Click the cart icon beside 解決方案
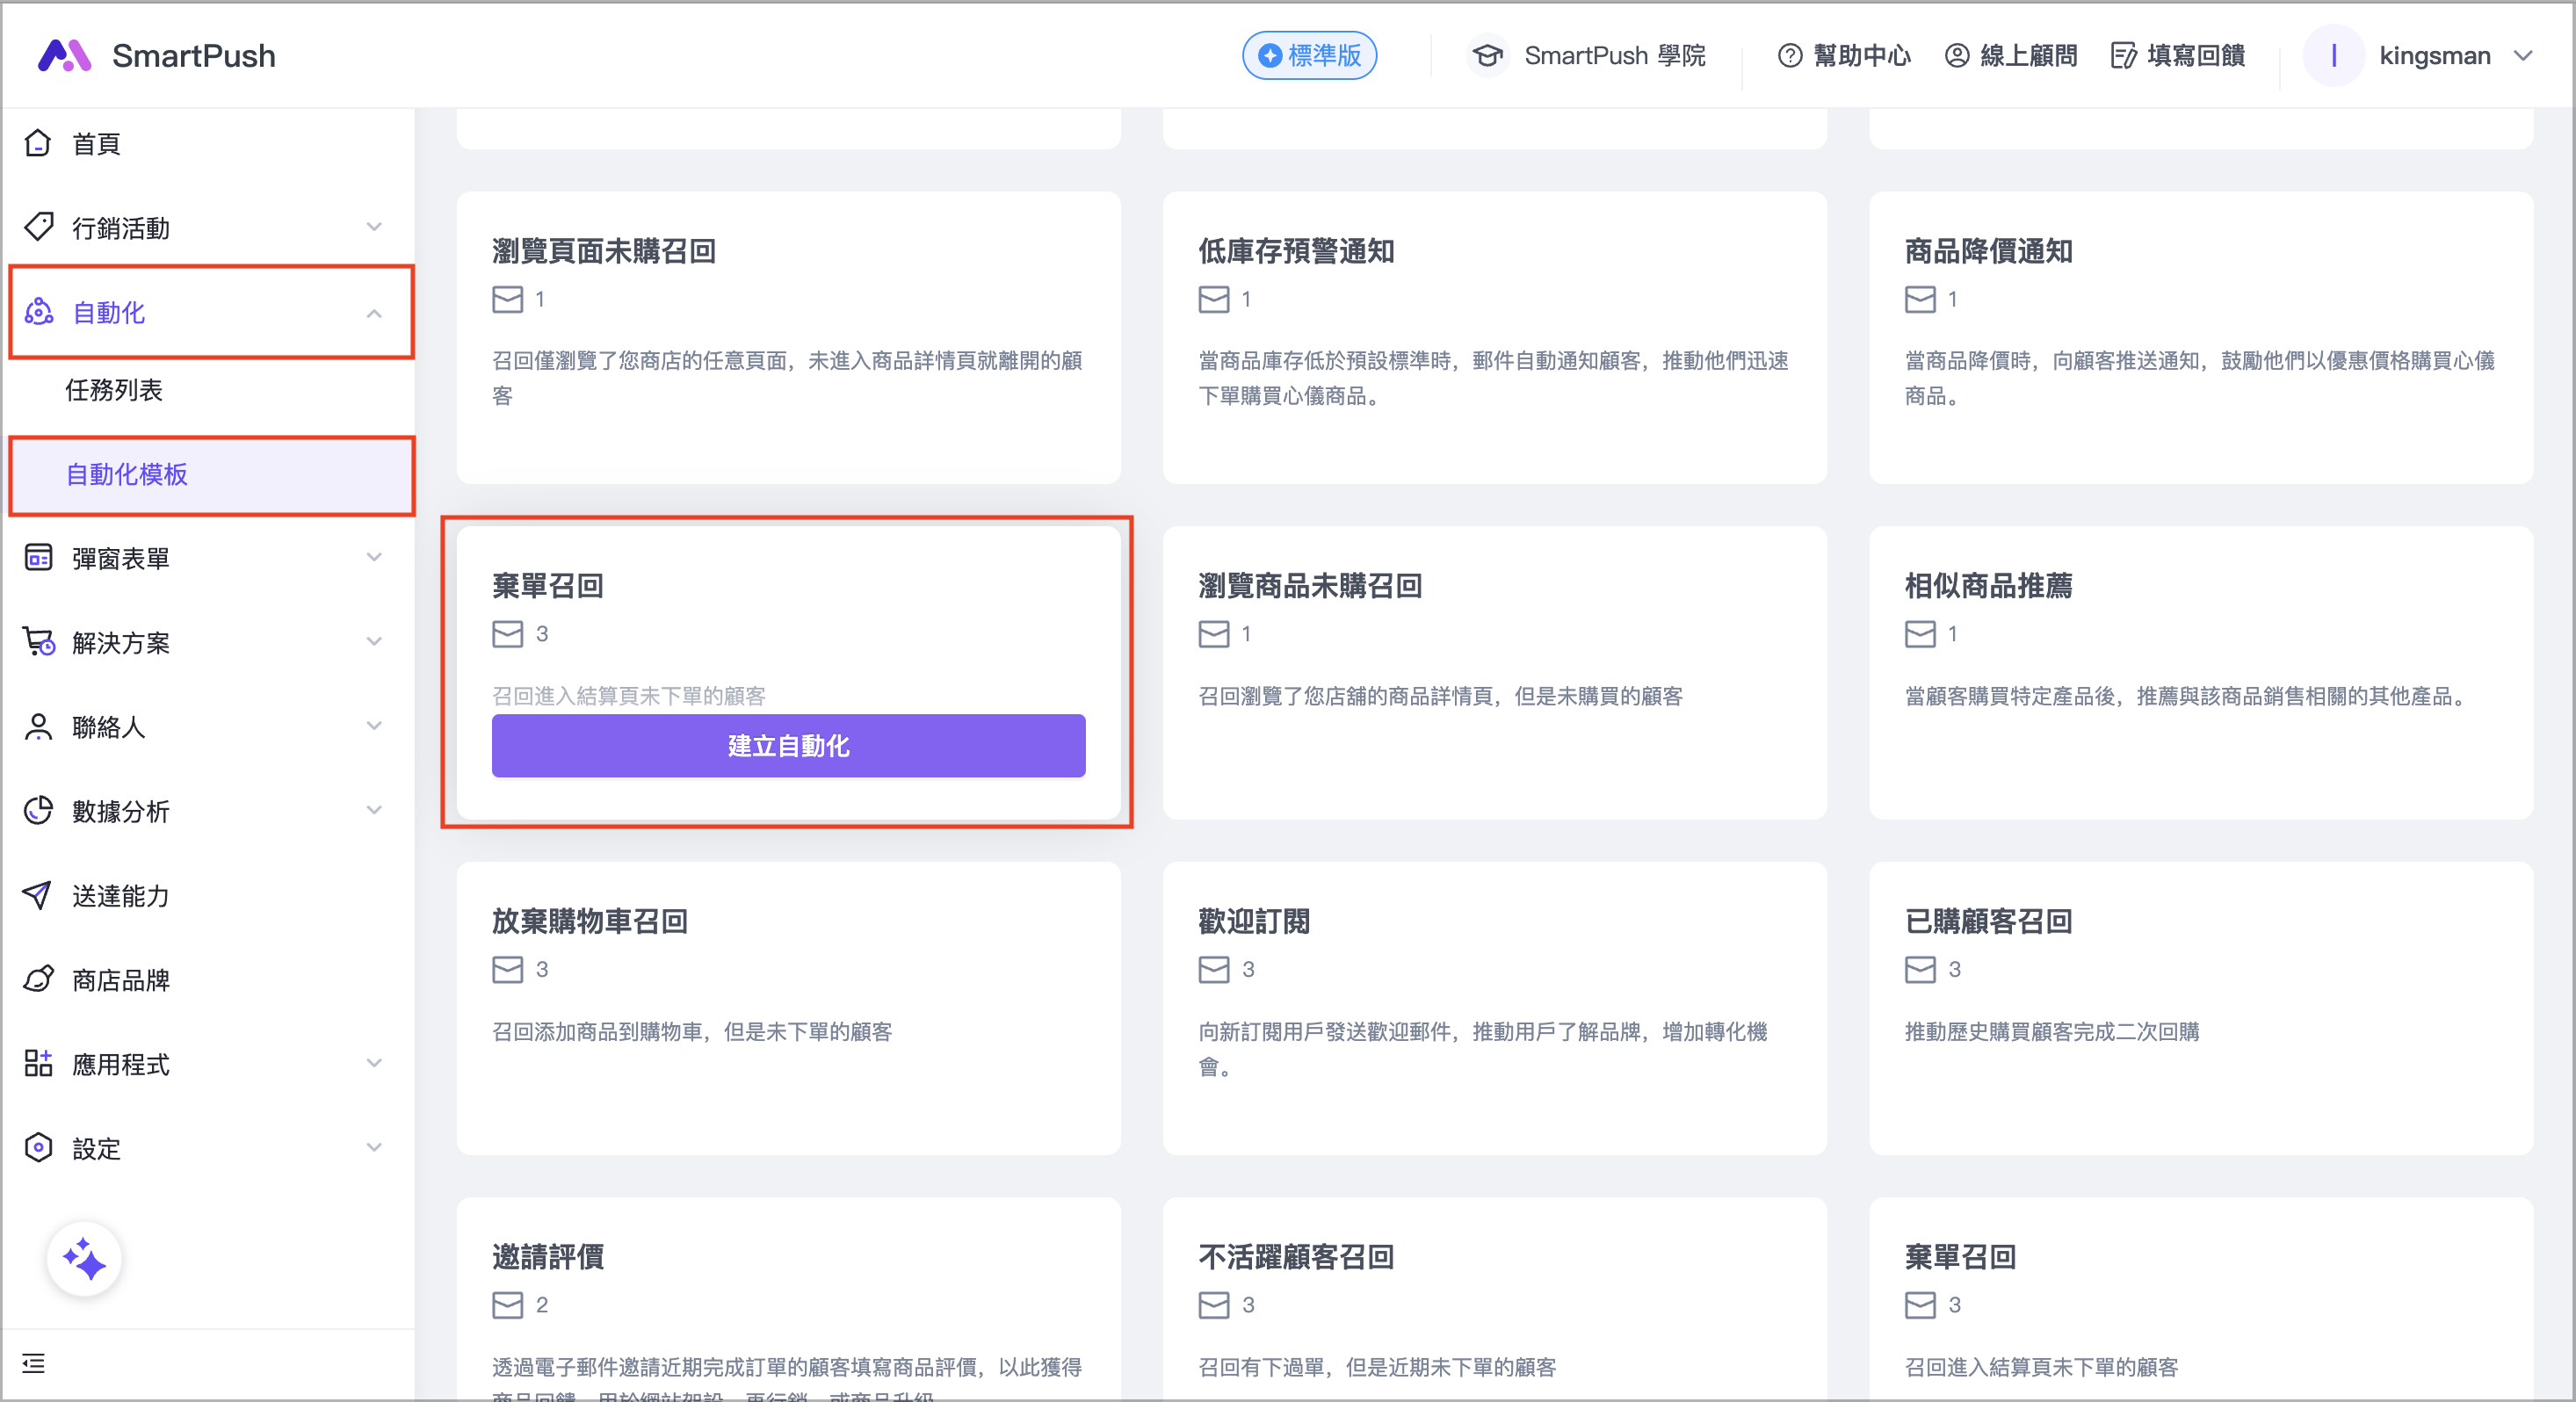Viewport: 2576px width, 1402px height. tap(38, 642)
